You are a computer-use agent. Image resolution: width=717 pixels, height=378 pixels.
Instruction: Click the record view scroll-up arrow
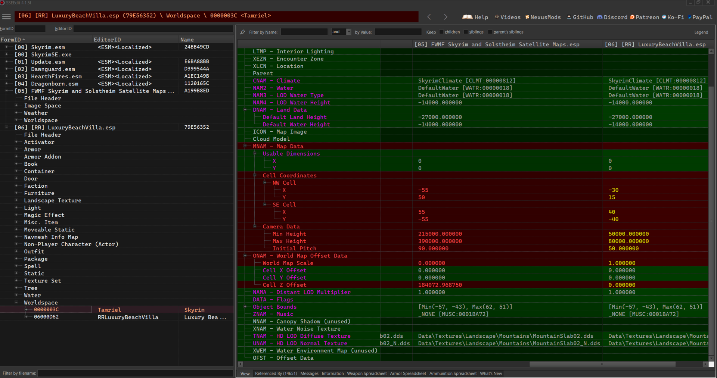coord(711,51)
